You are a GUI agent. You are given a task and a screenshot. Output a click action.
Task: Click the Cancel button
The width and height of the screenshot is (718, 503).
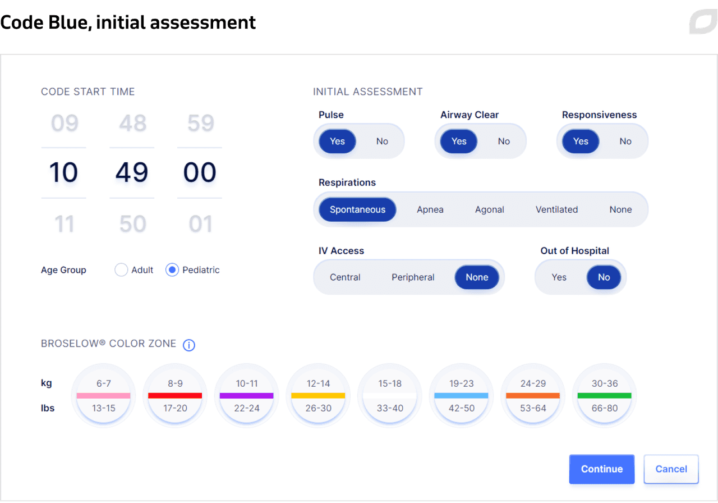[x=671, y=469]
